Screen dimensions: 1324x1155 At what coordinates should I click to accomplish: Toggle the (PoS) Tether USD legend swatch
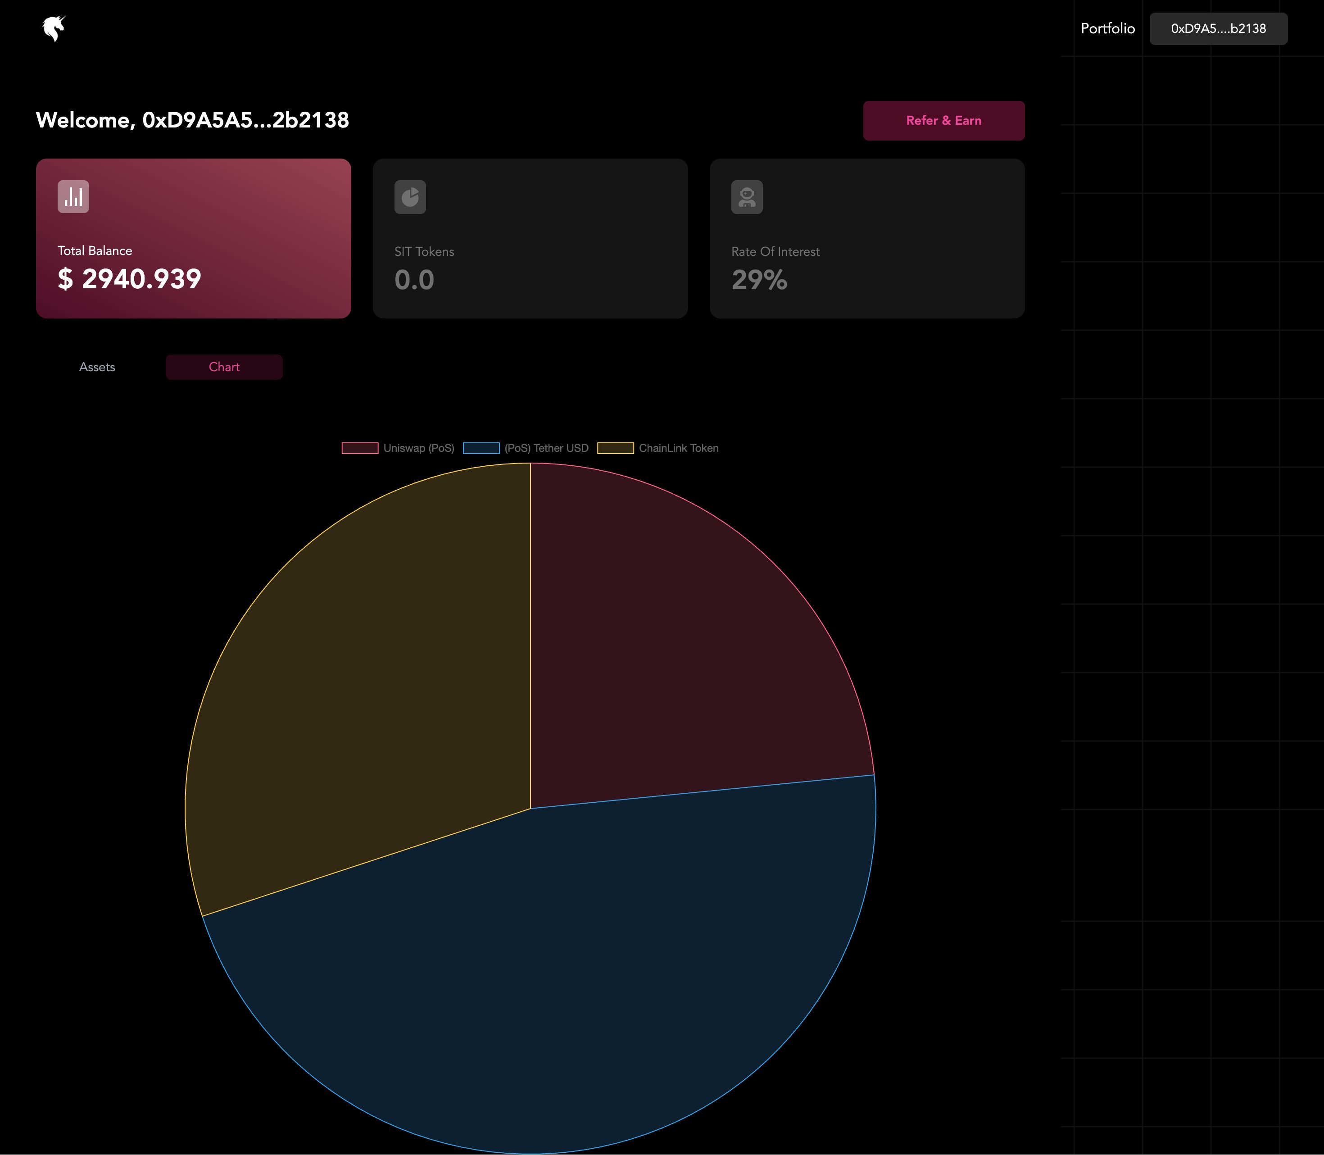click(481, 448)
